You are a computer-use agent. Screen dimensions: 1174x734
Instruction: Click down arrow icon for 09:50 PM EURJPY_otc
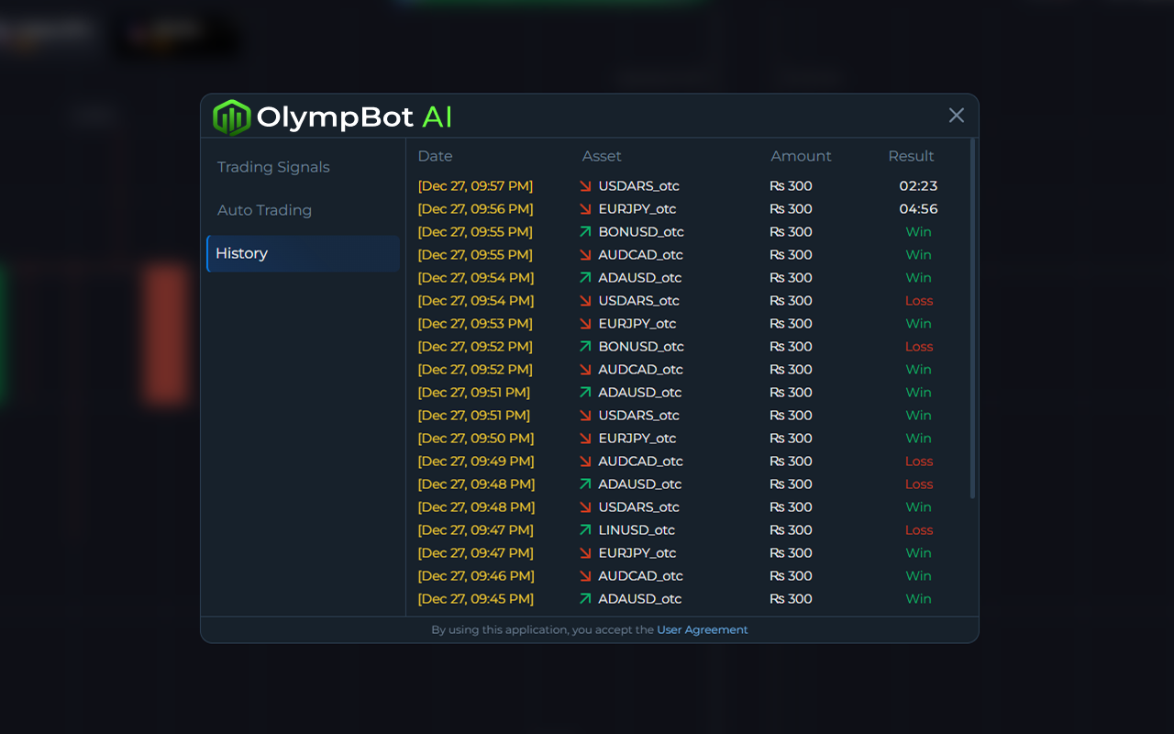point(585,439)
